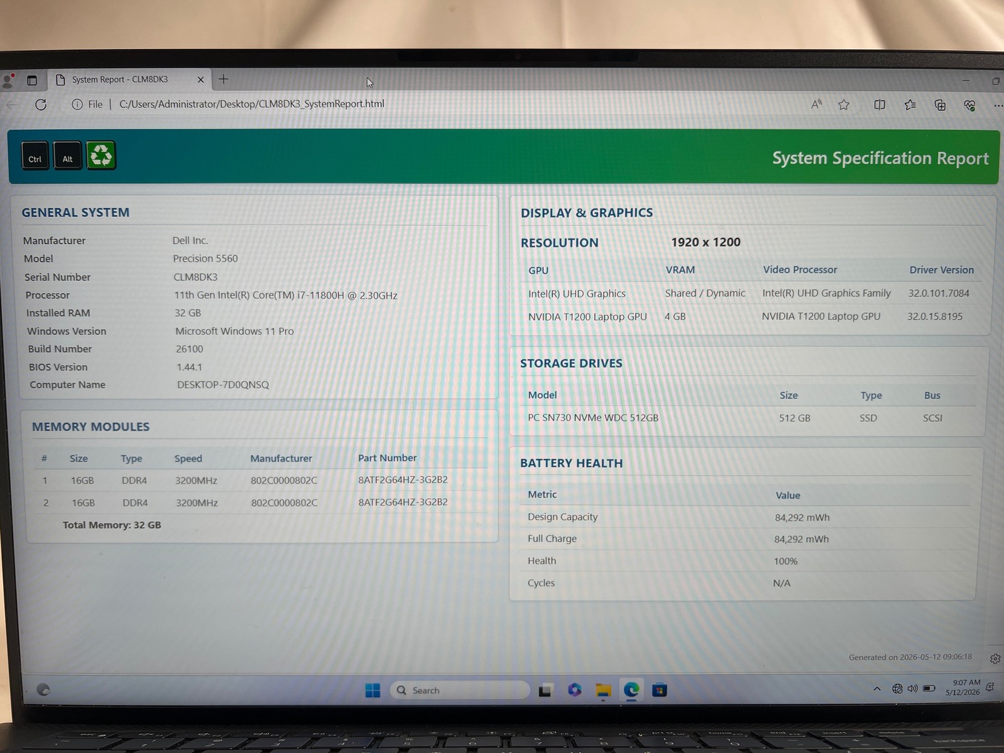
Task: Click the taskbar Search box
Action: (x=459, y=690)
